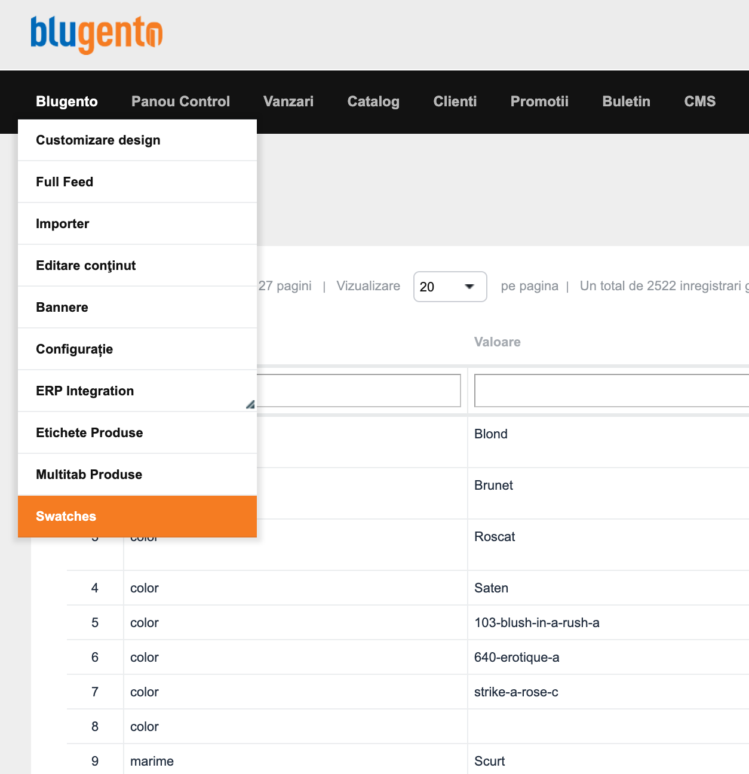This screenshot has width=749, height=774.
Task: Click the 640-erotique-a value cell
Action: coord(609,658)
